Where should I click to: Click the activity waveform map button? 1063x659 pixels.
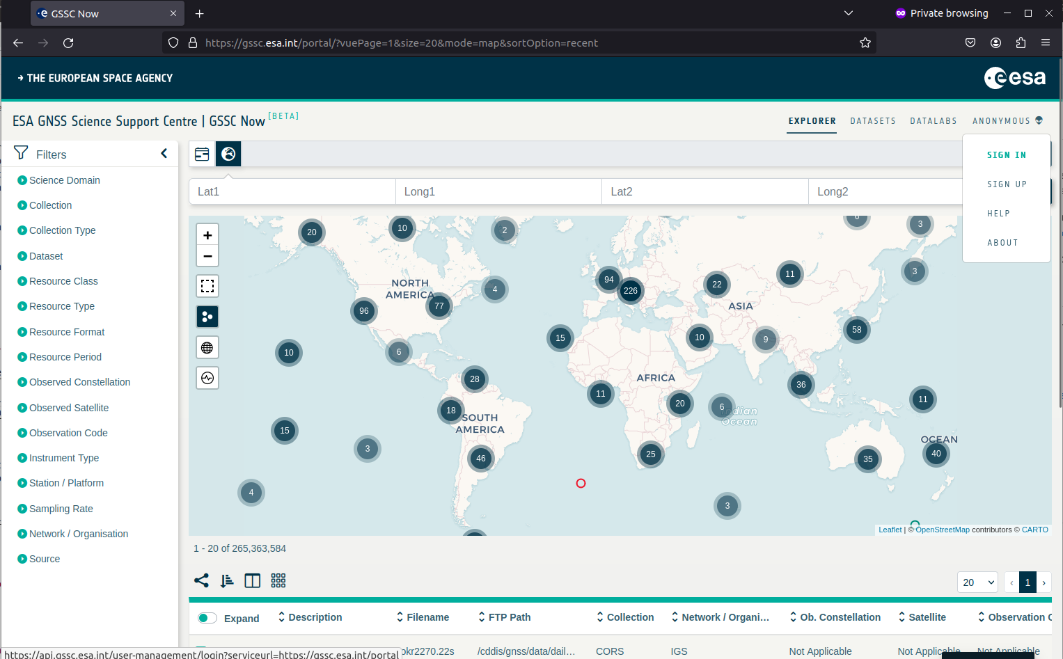[207, 378]
